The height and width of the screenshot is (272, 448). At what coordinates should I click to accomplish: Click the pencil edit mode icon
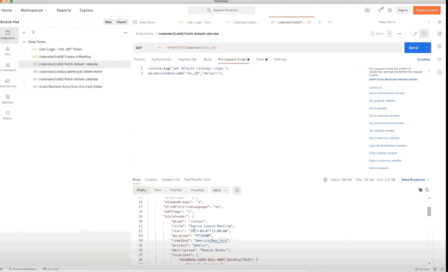point(415,33)
